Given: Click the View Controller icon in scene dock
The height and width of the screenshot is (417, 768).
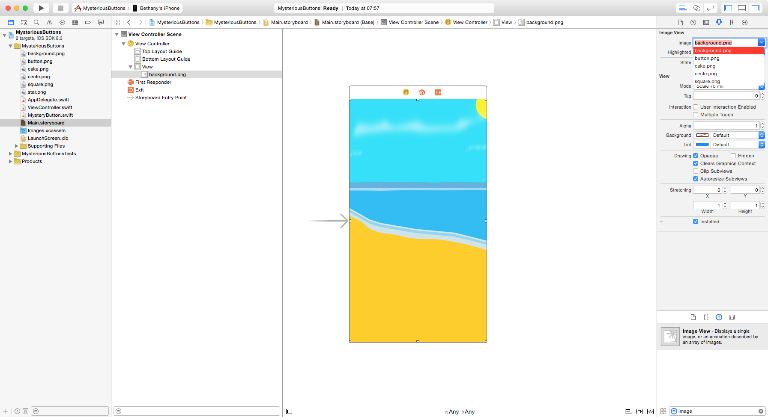Looking at the screenshot, I should point(406,92).
